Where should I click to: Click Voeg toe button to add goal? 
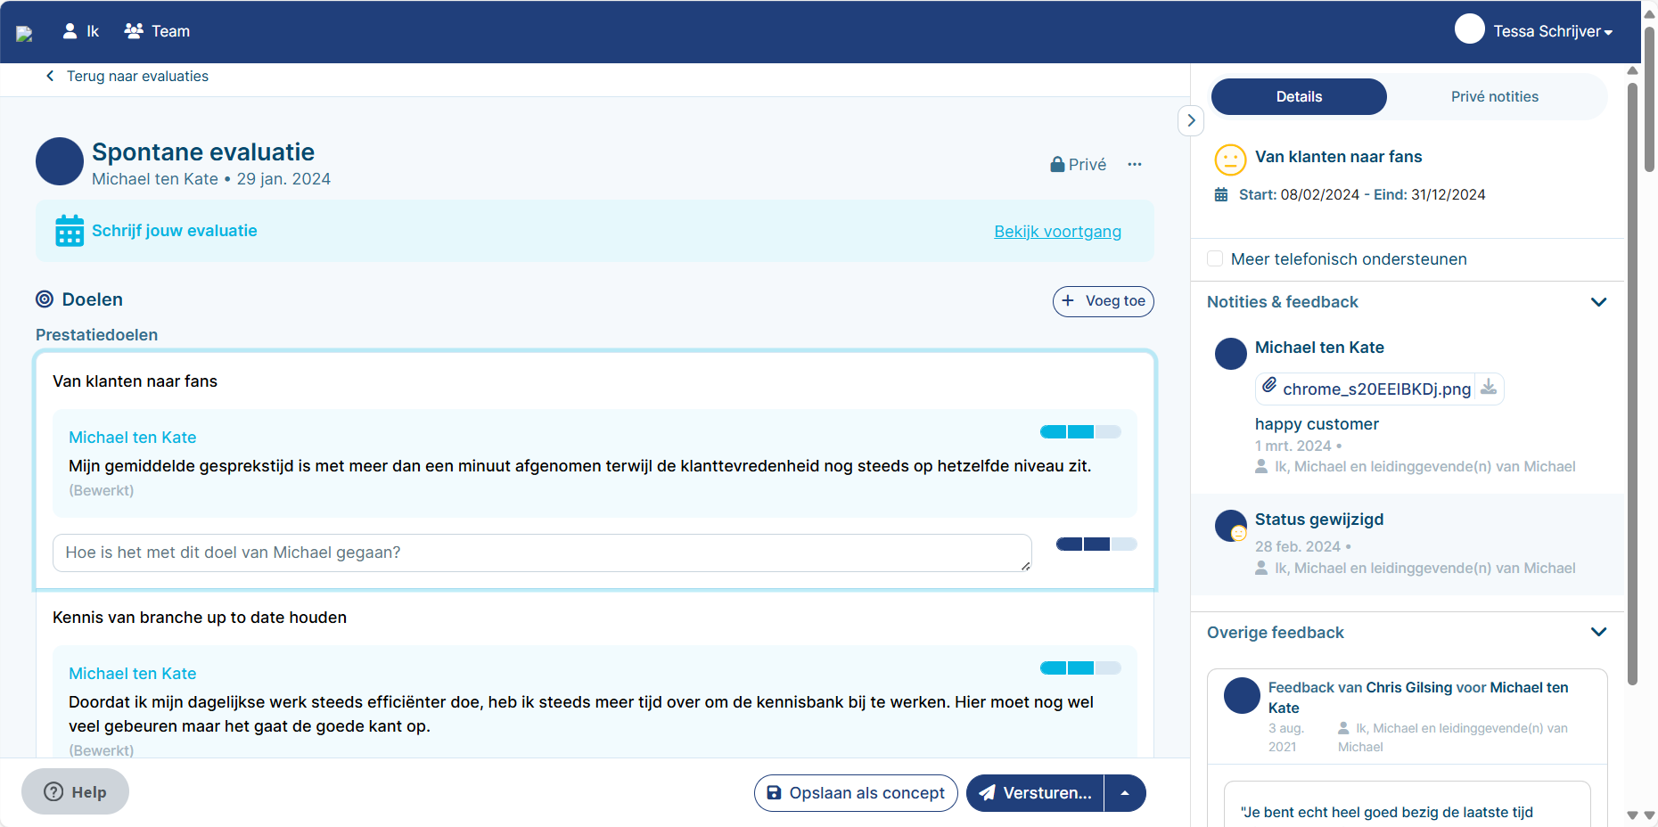click(1103, 301)
